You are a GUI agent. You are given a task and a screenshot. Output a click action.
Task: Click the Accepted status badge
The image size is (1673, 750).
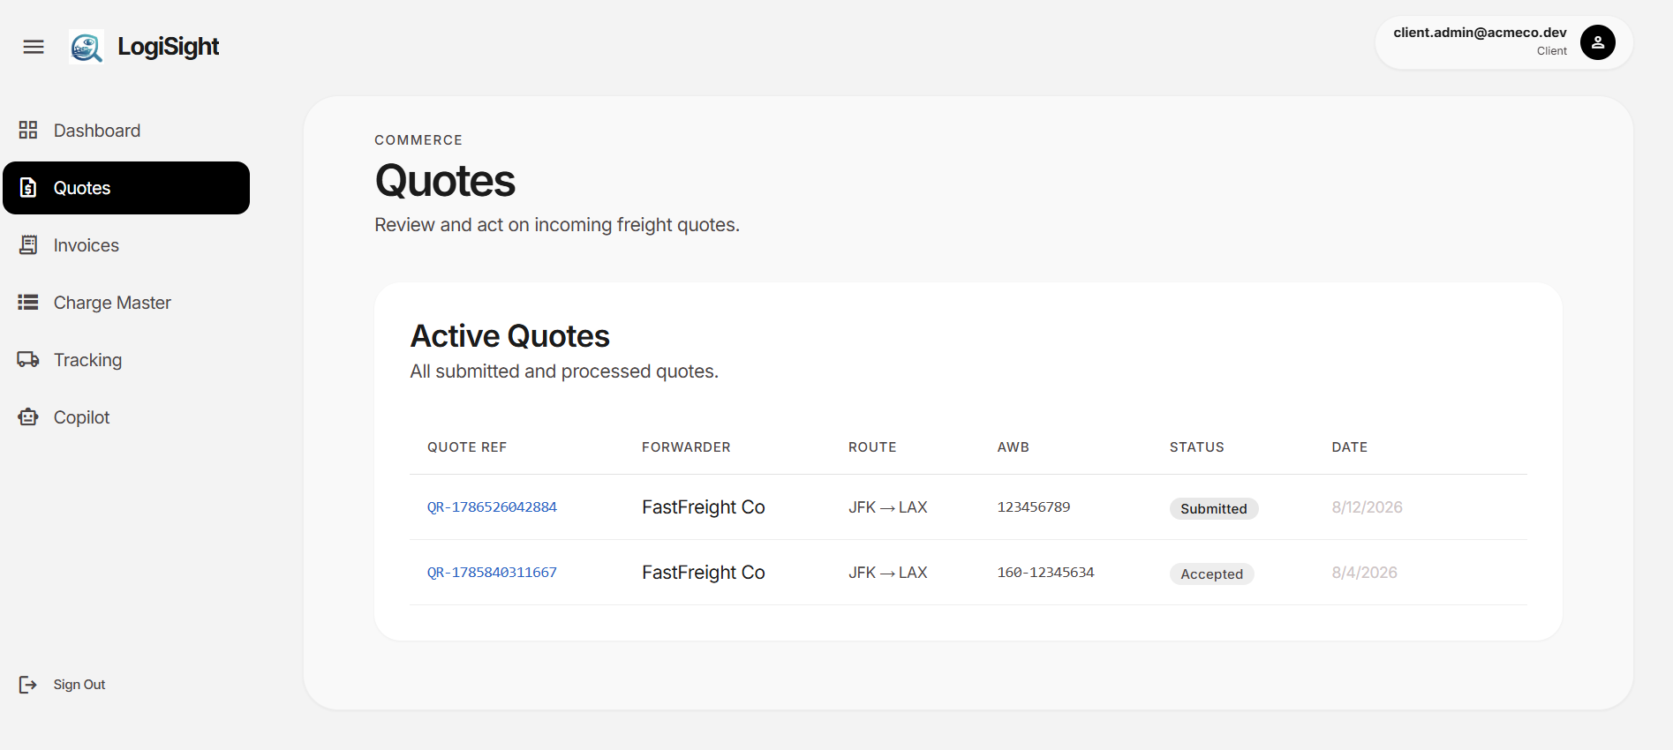coord(1211,574)
